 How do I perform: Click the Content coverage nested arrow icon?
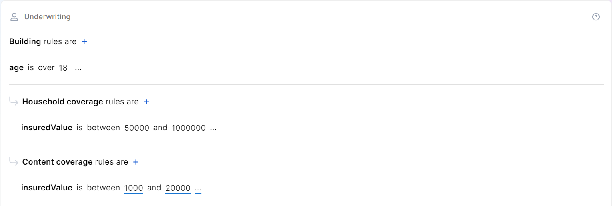[x=14, y=162]
